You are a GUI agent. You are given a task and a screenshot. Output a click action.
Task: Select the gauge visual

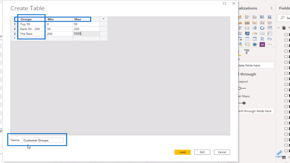coord(255,33)
